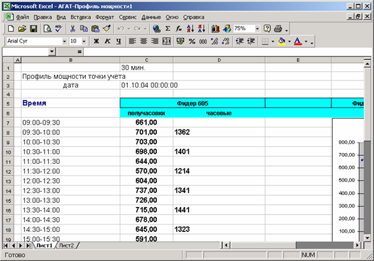Open the Данные menu
Viewport: 374px width, 261px height.
[x=151, y=17]
